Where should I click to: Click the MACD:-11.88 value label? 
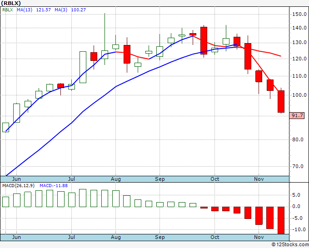54,186
